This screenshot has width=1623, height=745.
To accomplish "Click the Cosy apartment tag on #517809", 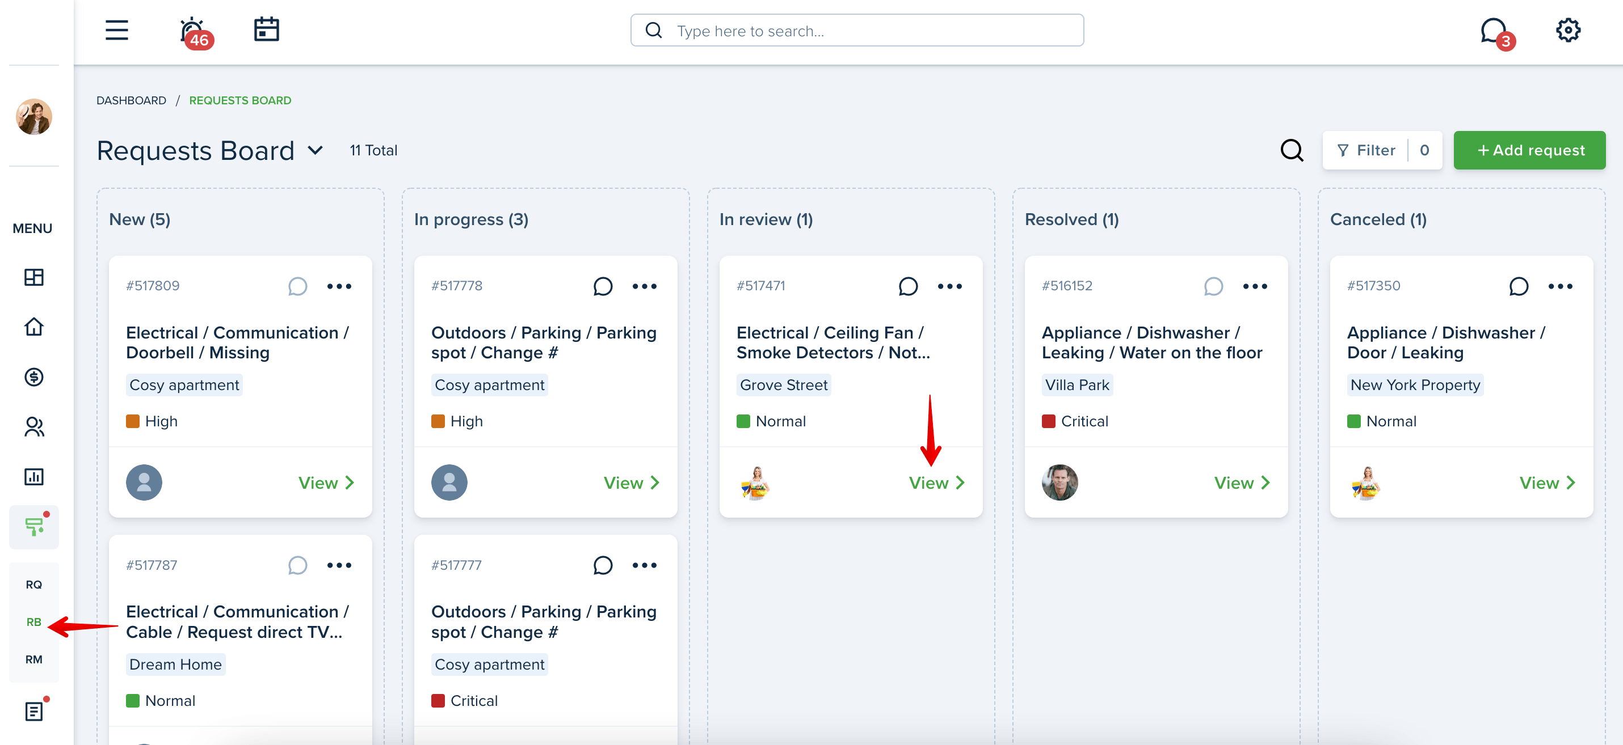I will 184,385.
